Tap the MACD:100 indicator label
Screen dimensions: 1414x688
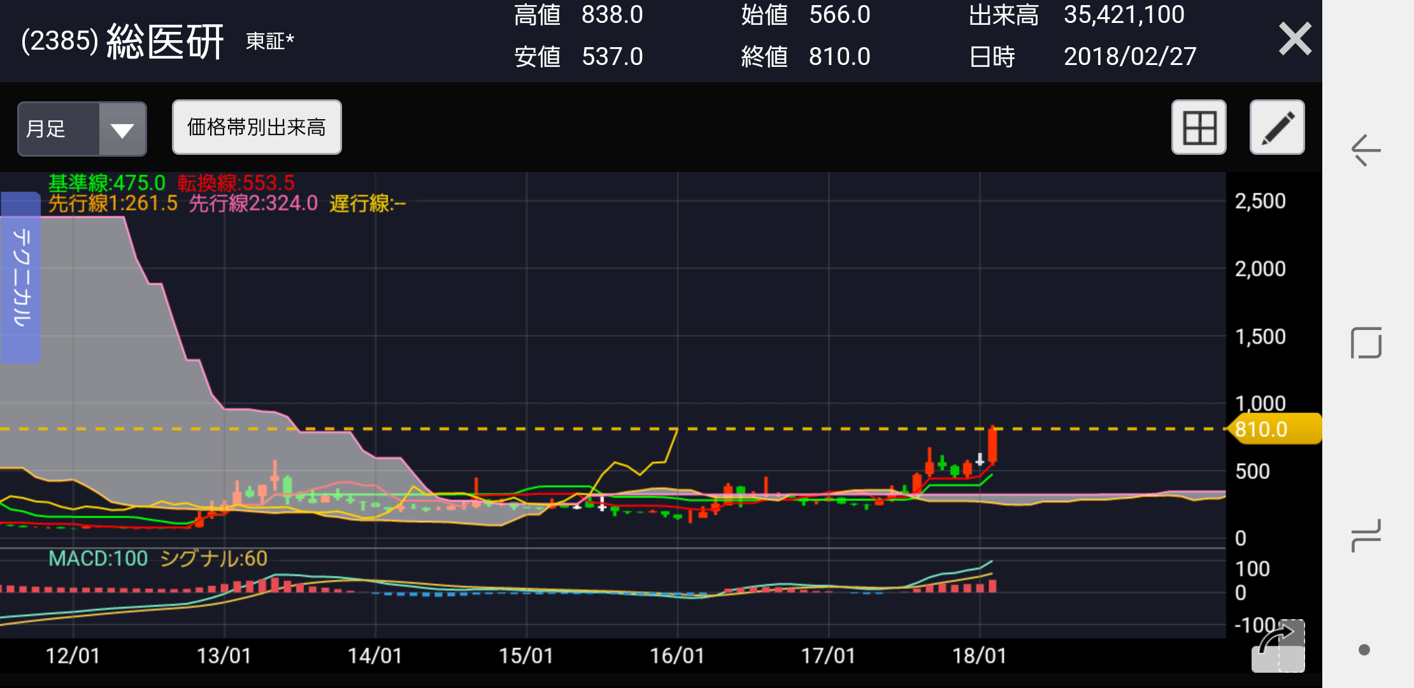(x=98, y=559)
